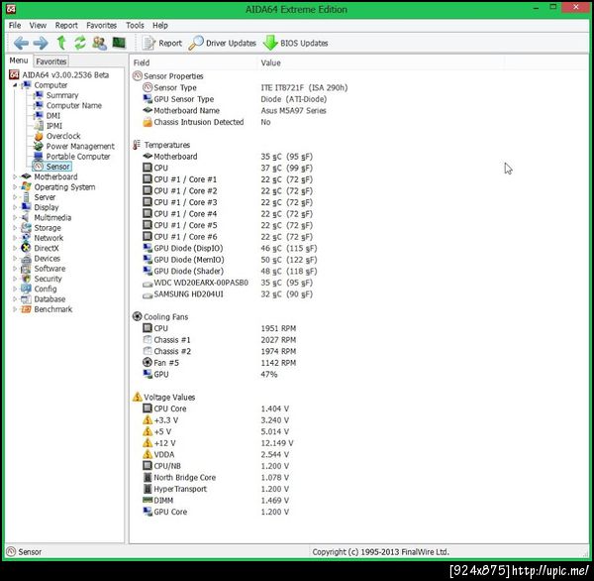Click the AIDA64 title bar app icon
The width and height of the screenshot is (594, 581).
(11, 9)
